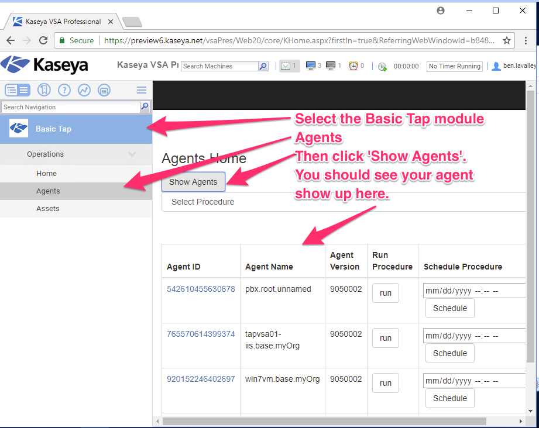Click Schedule button for pbx.root.unnamed

tap(449, 309)
